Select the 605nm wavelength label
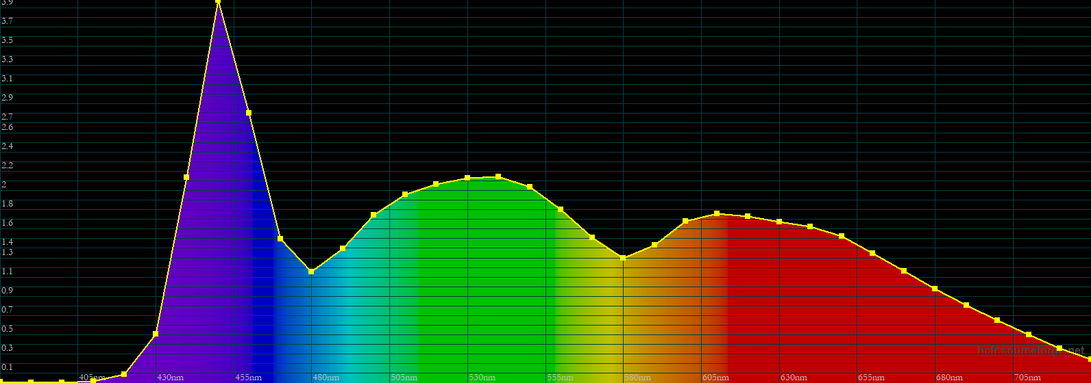This screenshot has height=383, width=1091. (x=715, y=378)
